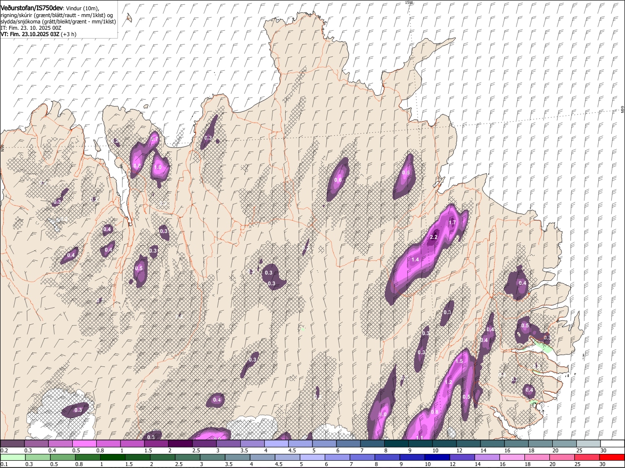Pick the white final swatch in top legend

point(612,444)
